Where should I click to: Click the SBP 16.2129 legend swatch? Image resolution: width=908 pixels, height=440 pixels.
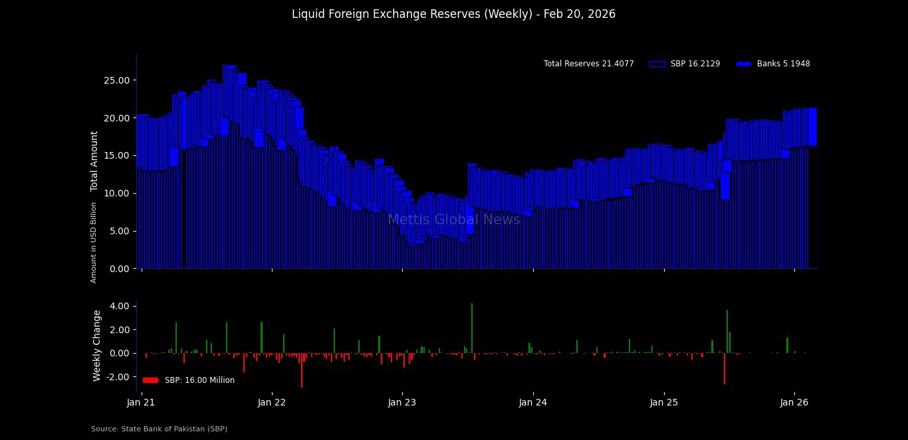[657, 64]
